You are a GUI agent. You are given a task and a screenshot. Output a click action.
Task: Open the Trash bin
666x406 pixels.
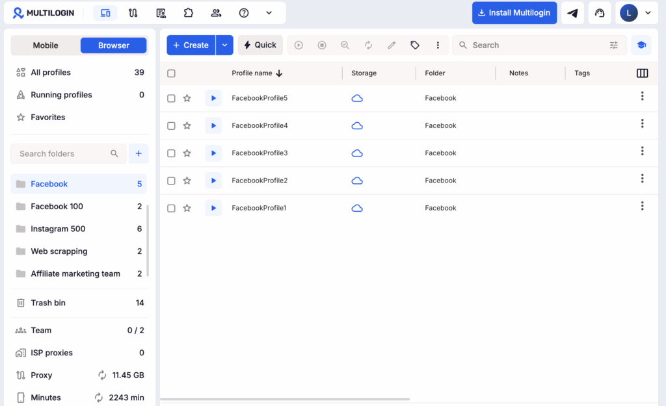[x=79, y=303]
